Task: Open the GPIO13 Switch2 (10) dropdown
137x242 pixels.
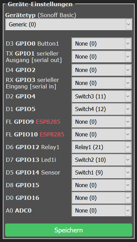Action: [101, 160]
